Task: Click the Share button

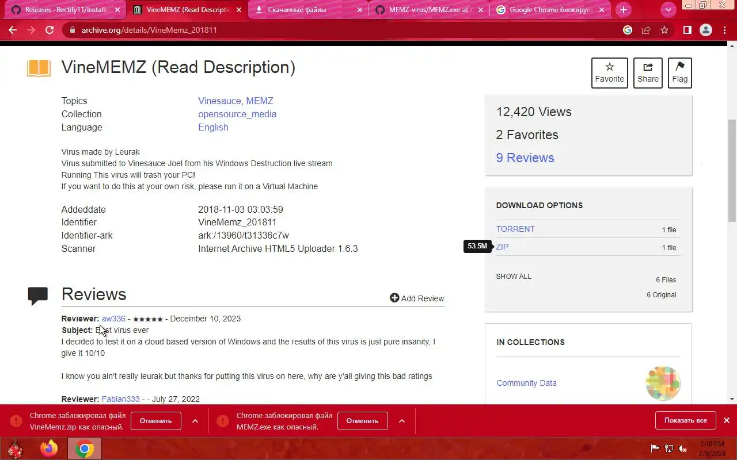Action: 648,73
